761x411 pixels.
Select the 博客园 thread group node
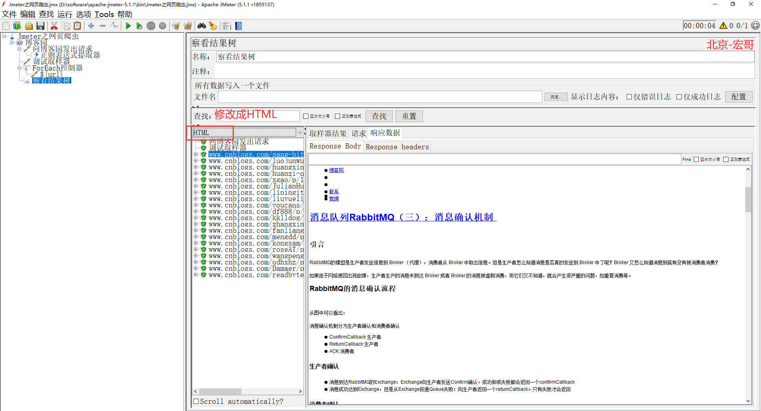tap(36, 42)
